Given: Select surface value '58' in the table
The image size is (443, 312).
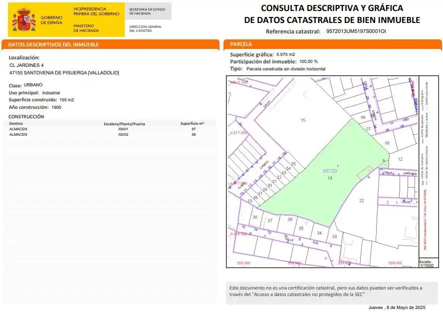Looking at the screenshot, I should click(x=194, y=134).
